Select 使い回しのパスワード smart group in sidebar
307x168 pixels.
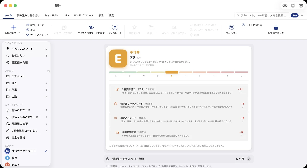coord(26,117)
